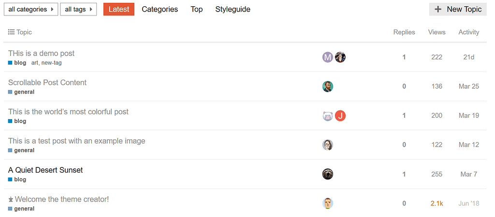Sort topics by Views column header
This screenshot has width=495, height=217.
pyautogui.click(x=437, y=32)
